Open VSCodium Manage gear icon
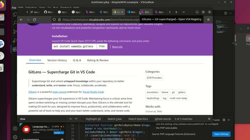The height and width of the screenshot is (140, 250). [x=15, y=137]
